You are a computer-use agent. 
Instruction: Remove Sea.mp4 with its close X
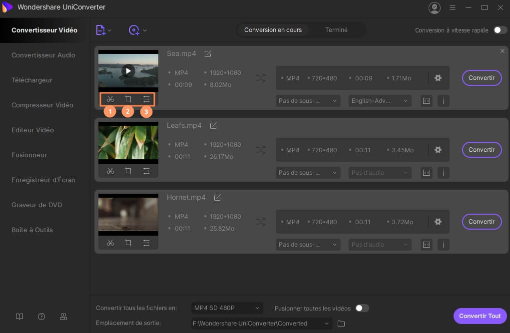503,51
